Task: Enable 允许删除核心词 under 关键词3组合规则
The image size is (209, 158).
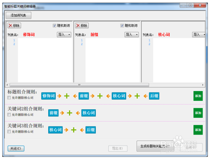Action: [x=9, y=132]
